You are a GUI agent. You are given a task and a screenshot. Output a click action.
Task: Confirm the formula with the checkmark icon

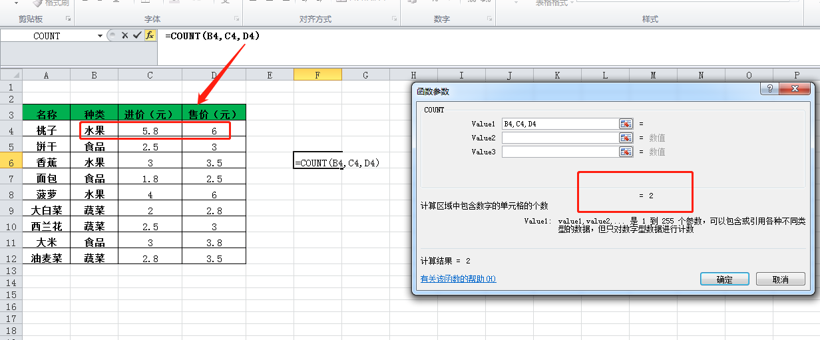[137, 36]
